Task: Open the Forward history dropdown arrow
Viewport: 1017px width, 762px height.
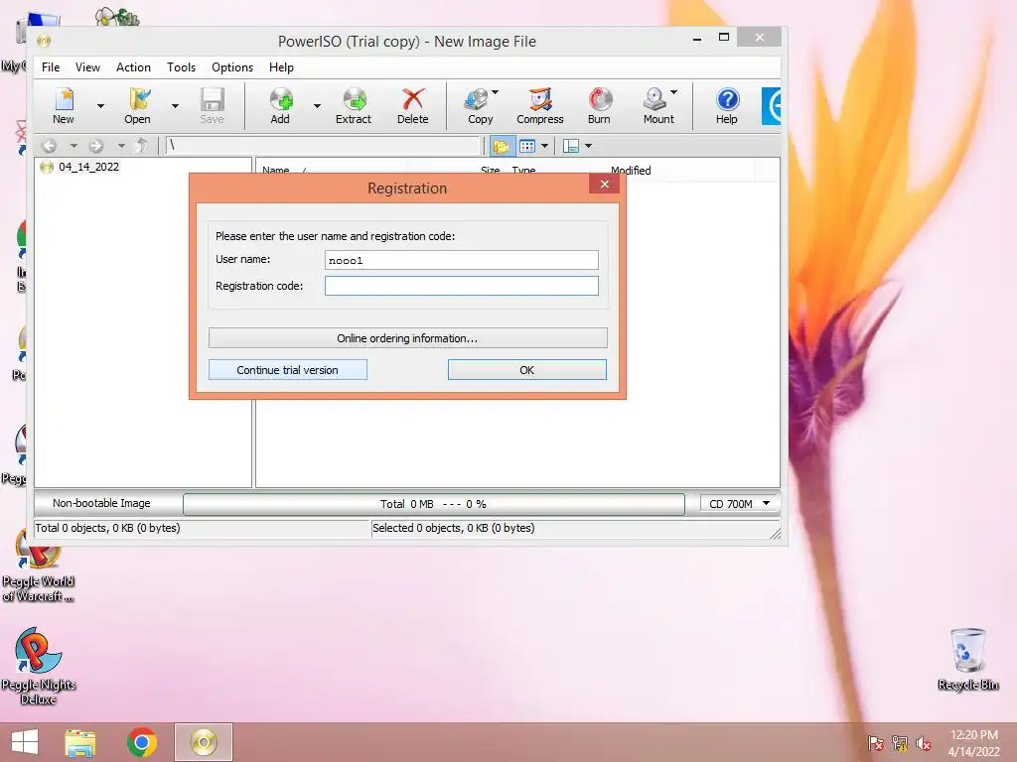Action: click(x=121, y=147)
